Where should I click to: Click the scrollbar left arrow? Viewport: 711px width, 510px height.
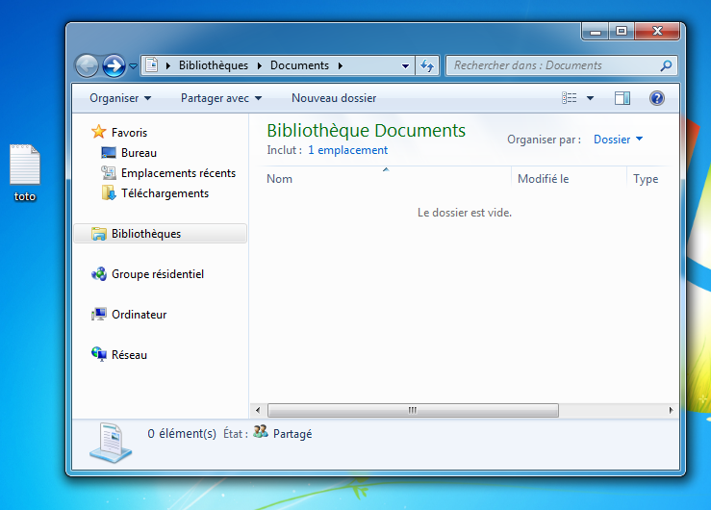pos(258,410)
